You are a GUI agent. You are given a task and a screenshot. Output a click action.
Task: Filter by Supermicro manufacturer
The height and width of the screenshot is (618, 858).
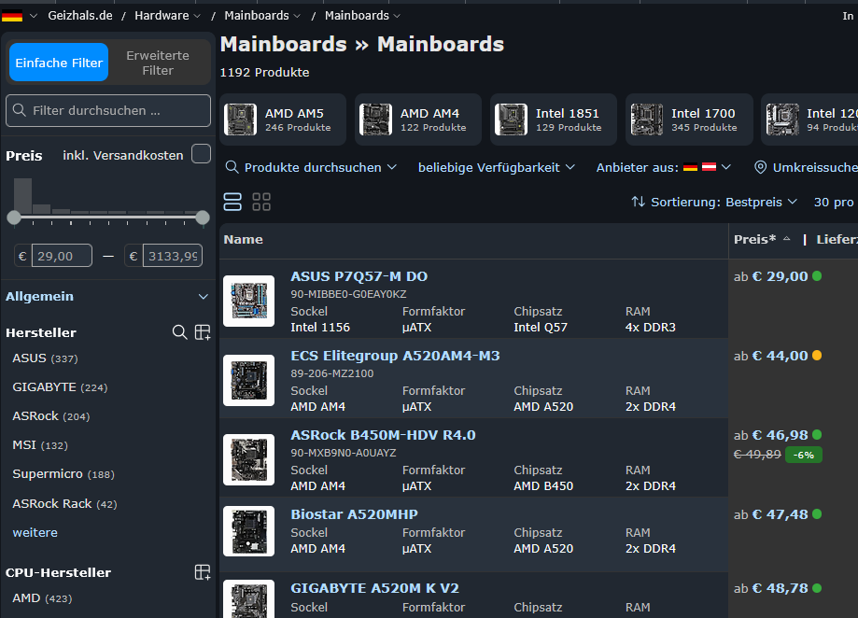[x=63, y=474]
